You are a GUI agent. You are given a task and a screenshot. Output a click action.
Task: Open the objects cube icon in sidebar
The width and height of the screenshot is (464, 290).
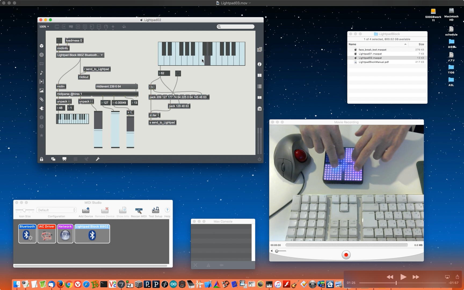point(42,46)
